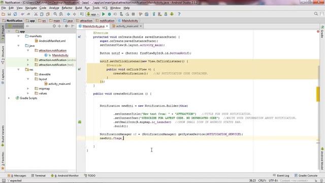The height and width of the screenshot is (183, 325).
Task: Click the navigate Back arrow icon
Action: [x=69, y=14]
